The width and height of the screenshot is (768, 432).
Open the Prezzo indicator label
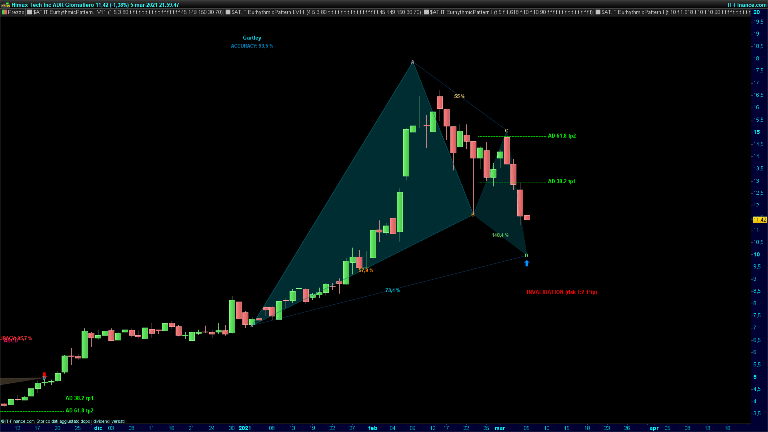16,12
